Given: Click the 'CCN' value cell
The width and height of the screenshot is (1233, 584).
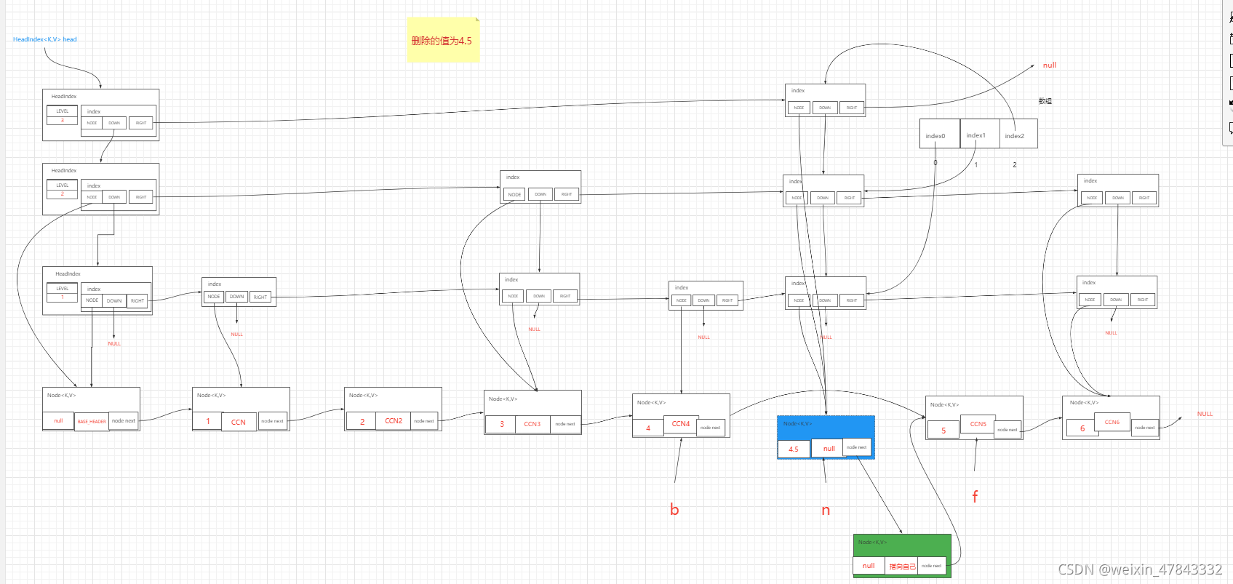Looking at the screenshot, I should pos(239,422).
